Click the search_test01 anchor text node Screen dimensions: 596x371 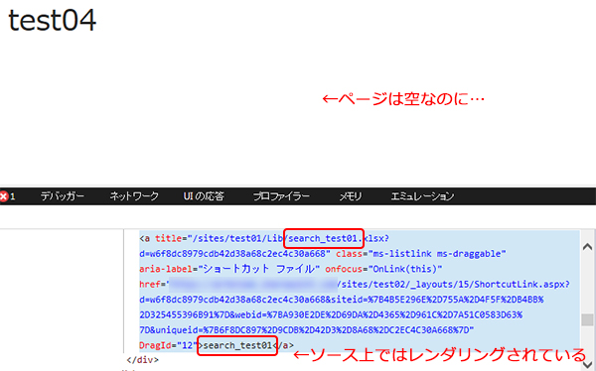tap(237, 345)
